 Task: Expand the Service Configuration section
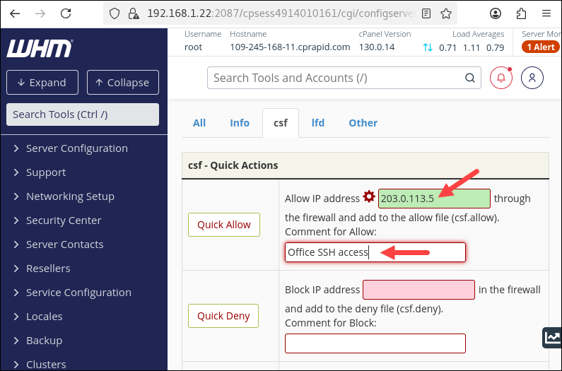(x=78, y=293)
